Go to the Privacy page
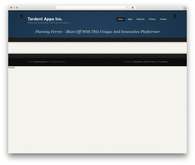Screen dimensions: 195x165 [x=152, y=19]
